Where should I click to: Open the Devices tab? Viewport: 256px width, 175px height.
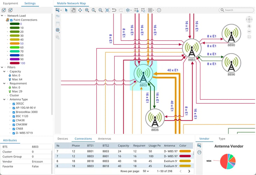(x=63, y=139)
